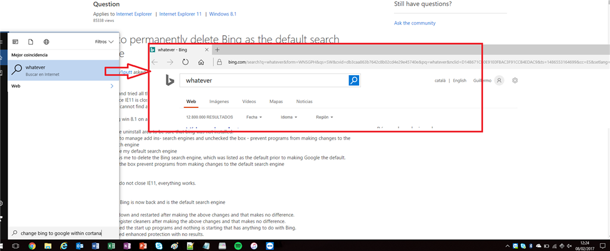Click the '85338 views' text

(x=104, y=20)
